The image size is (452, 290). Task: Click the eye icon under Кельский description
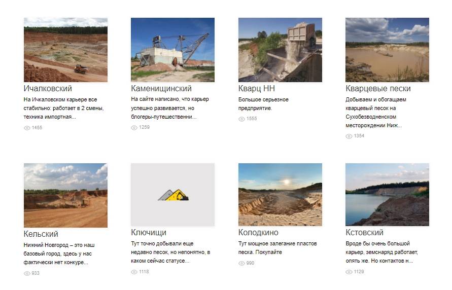(x=27, y=273)
